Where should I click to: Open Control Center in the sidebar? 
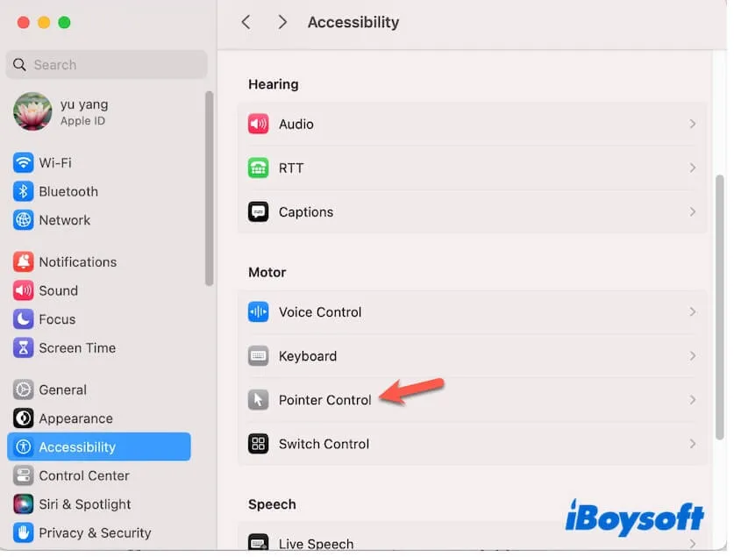click(99, 475)
